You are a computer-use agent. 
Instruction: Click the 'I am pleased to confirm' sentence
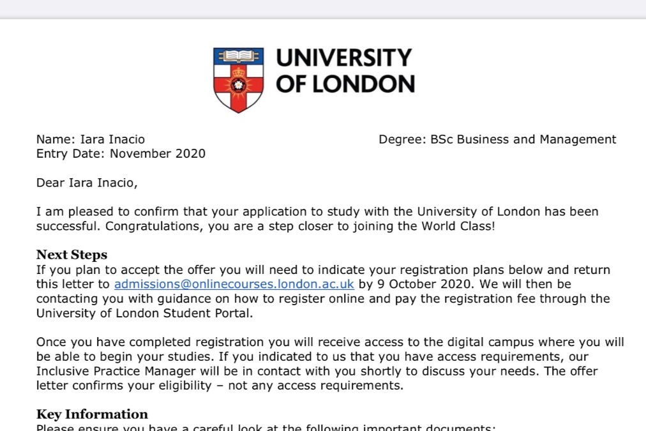pos(317,219)
